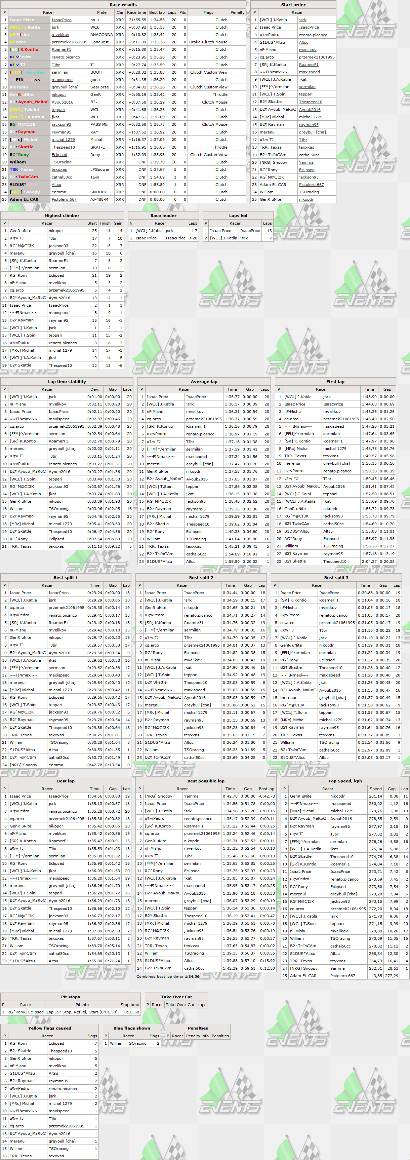Click Yamma link in Start order table
410x1160 pixels.
[306, 162]
